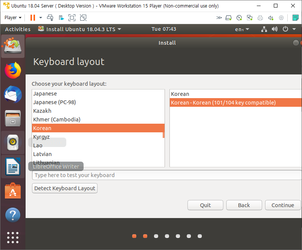Viewport: 302px width, 250px height.
Task: Minimize the Install window
Action: tap(296, 43)
